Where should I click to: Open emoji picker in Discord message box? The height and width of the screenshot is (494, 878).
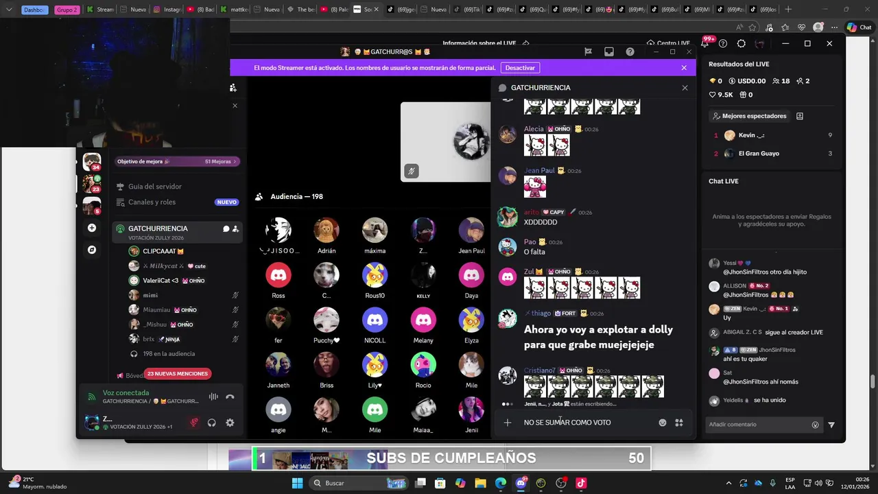(663, 423)
